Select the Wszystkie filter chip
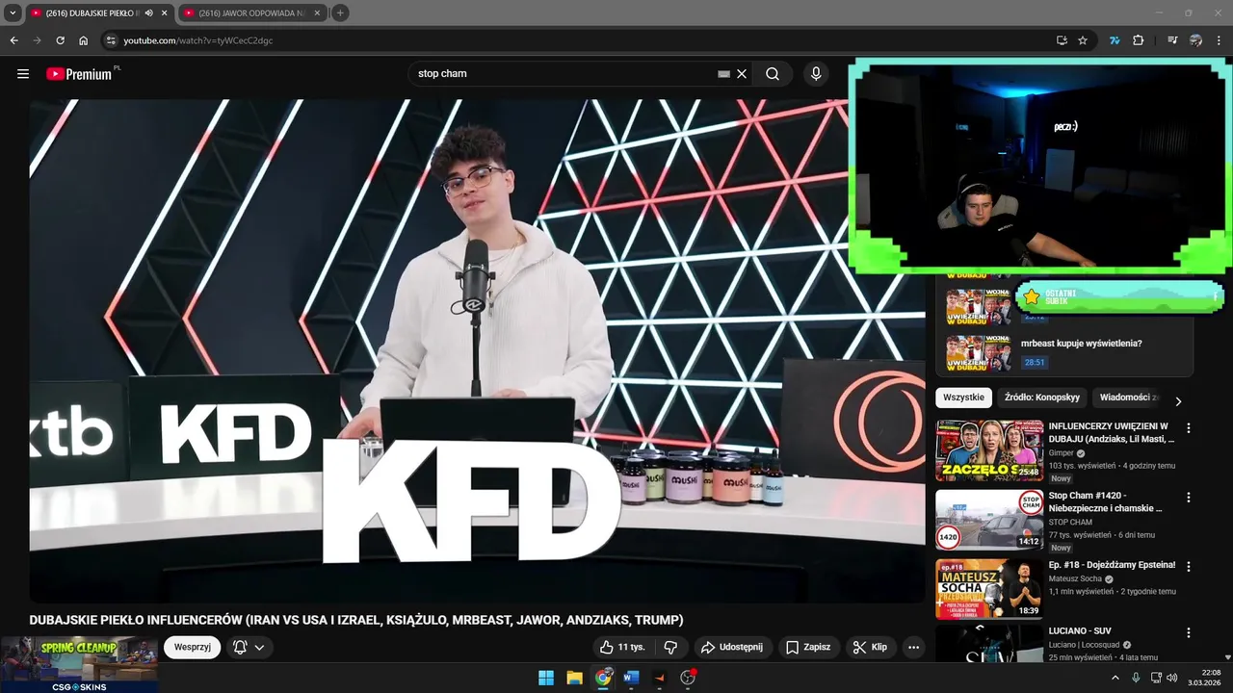Screen dimensions: 1233x693 point(963,398)
